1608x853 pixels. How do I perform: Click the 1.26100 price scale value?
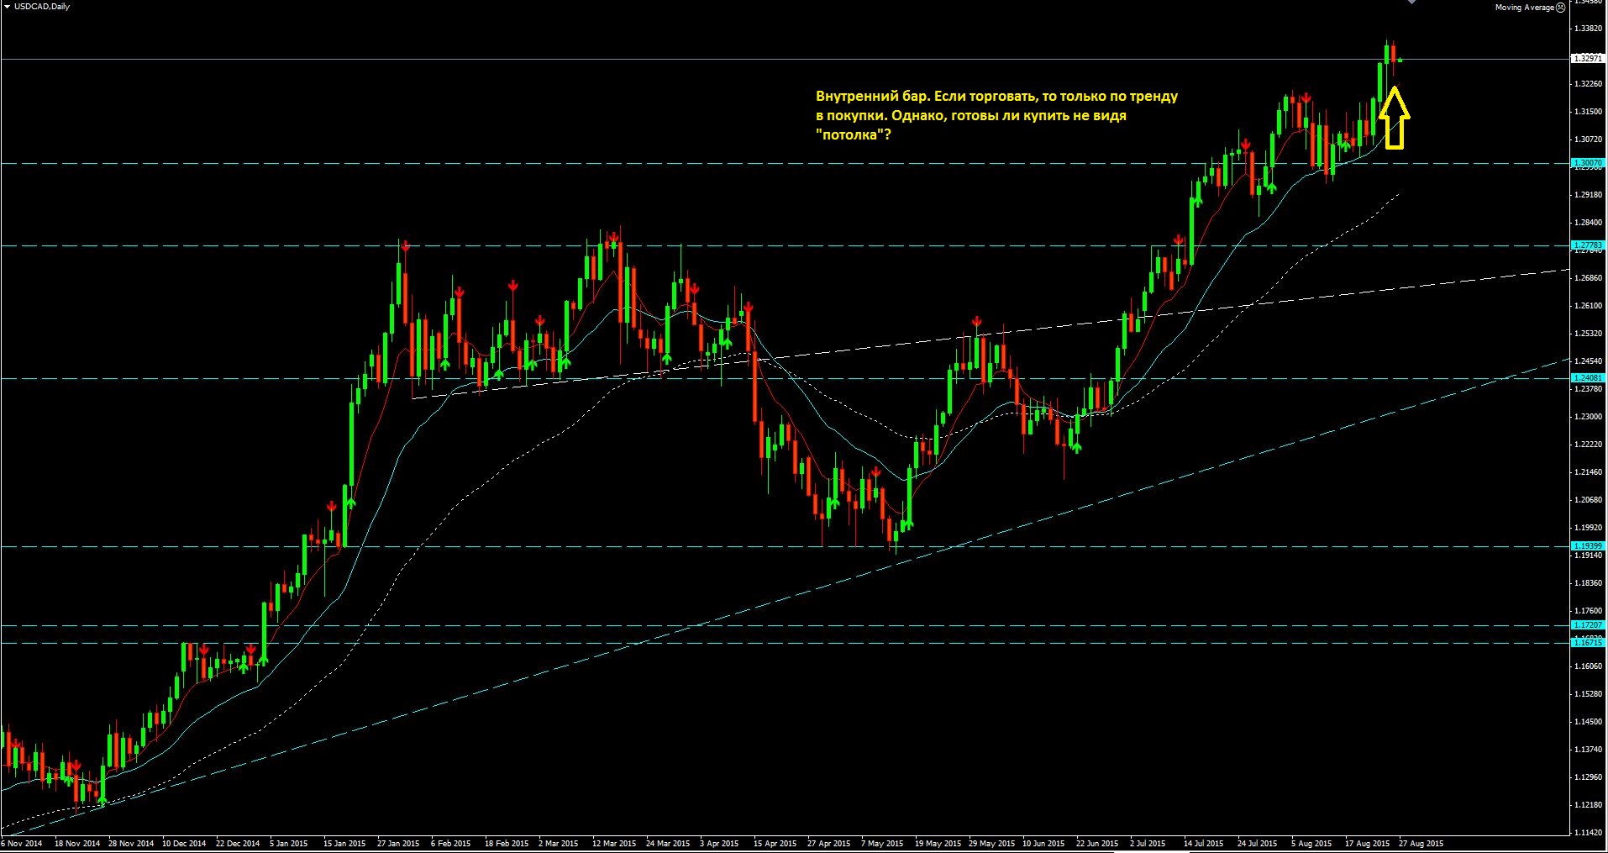pos(1587,305)
